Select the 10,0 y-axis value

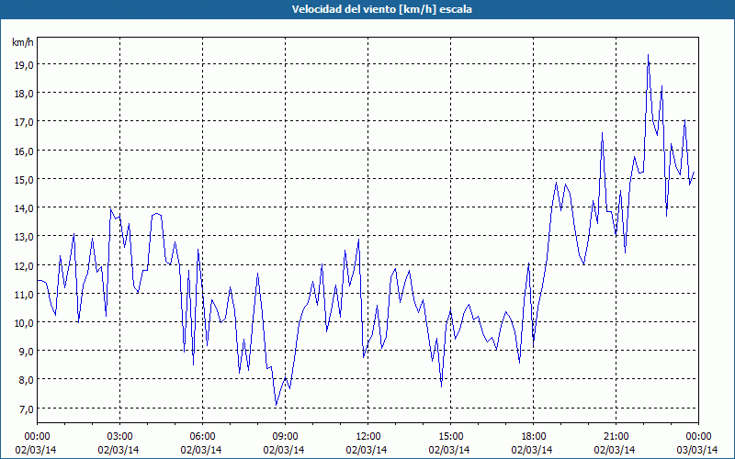(24, 323)
